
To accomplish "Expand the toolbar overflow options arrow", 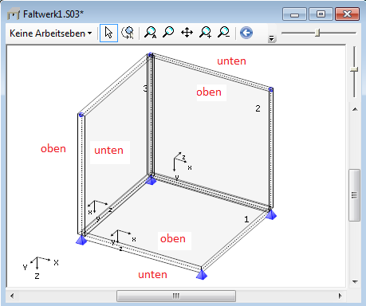I will pyautogui.click(x=271, y=38).
